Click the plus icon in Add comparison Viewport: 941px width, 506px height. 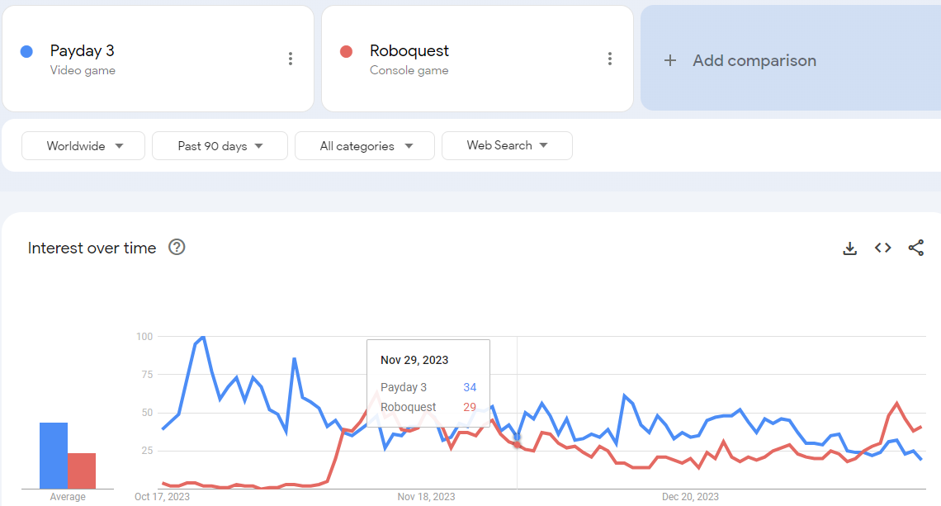click(670, 60)
